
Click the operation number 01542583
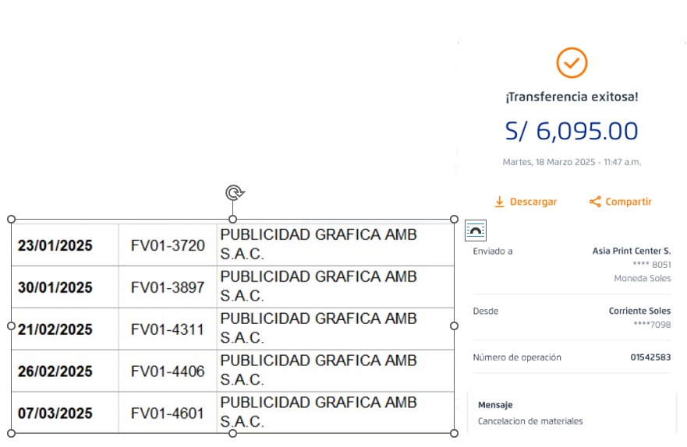click(650, 358)
